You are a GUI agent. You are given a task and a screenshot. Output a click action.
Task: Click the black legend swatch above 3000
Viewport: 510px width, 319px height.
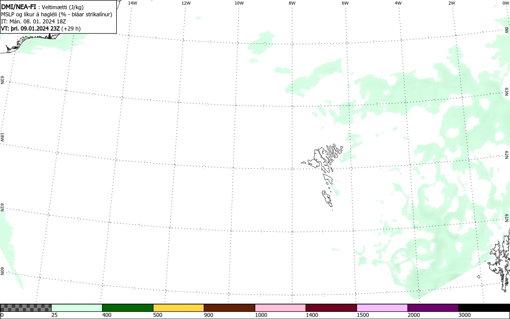[484, 308]
